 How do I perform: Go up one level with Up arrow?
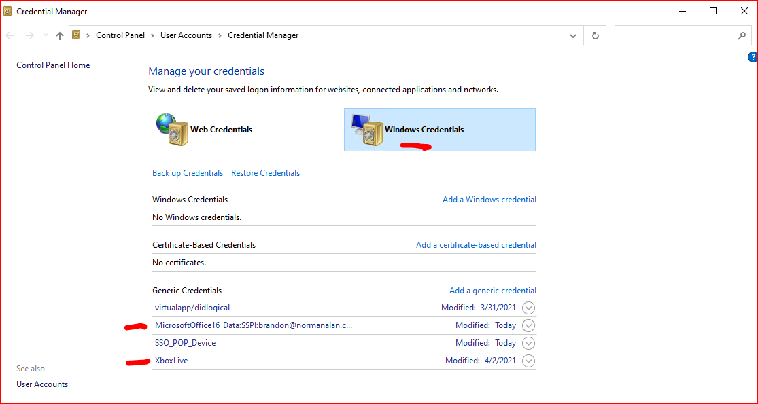coord(59,35)
